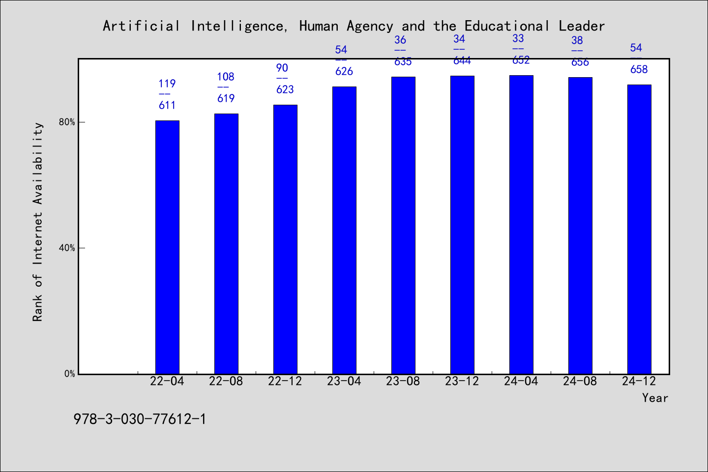Image resolution: width=708 pixels, height=472 pixels.
Task: Click the 24-08 axis label
Action: click(x=580, y=381)
